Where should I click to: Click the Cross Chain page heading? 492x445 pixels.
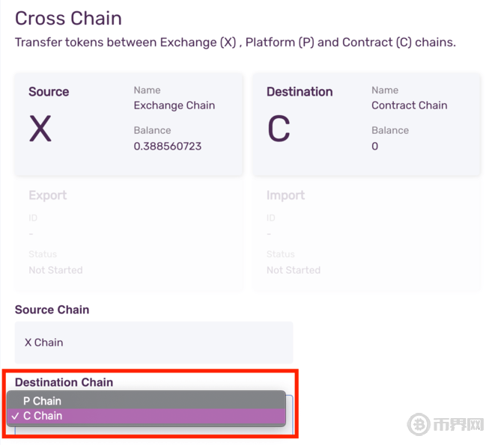[68, 18]
